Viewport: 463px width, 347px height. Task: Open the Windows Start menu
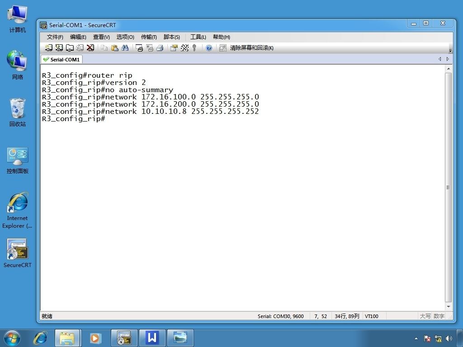(12, 338)
